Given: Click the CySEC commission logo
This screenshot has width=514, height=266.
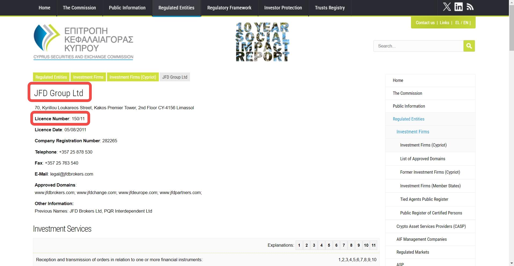Looking at the screenshot, I should tap(83, 42).
